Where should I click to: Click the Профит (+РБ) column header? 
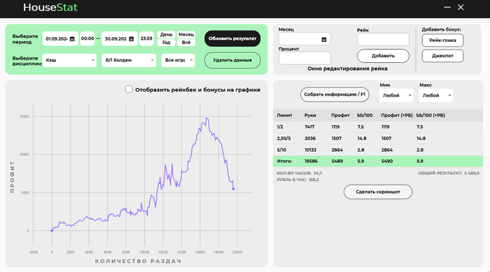pos(397,115)
